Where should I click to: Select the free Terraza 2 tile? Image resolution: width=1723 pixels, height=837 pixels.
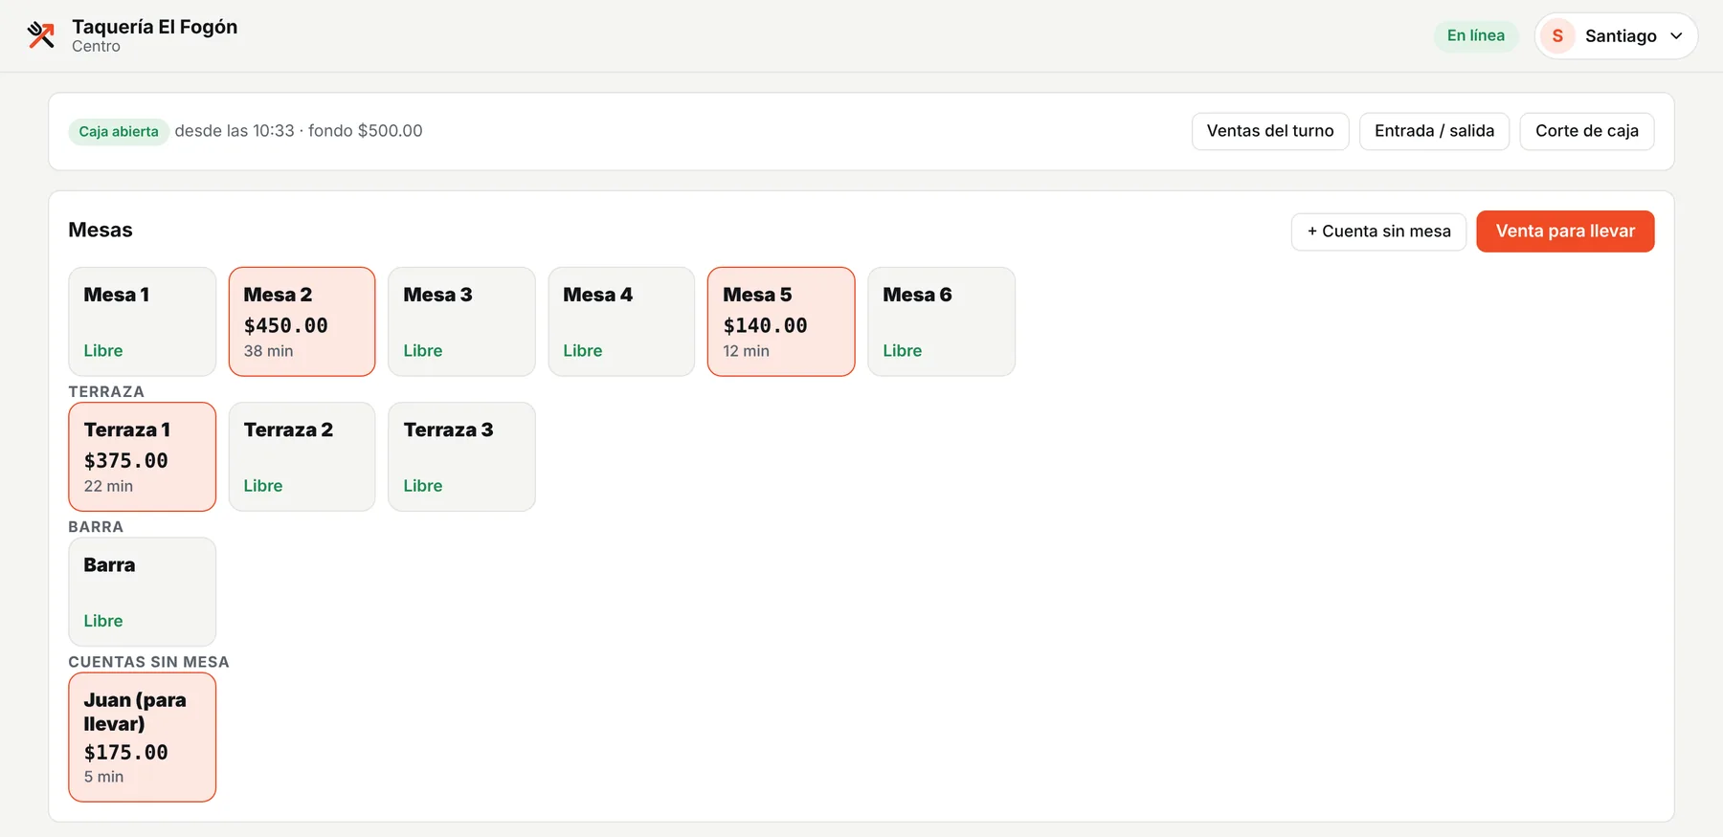pyautogui.click(x=302, y=456)
